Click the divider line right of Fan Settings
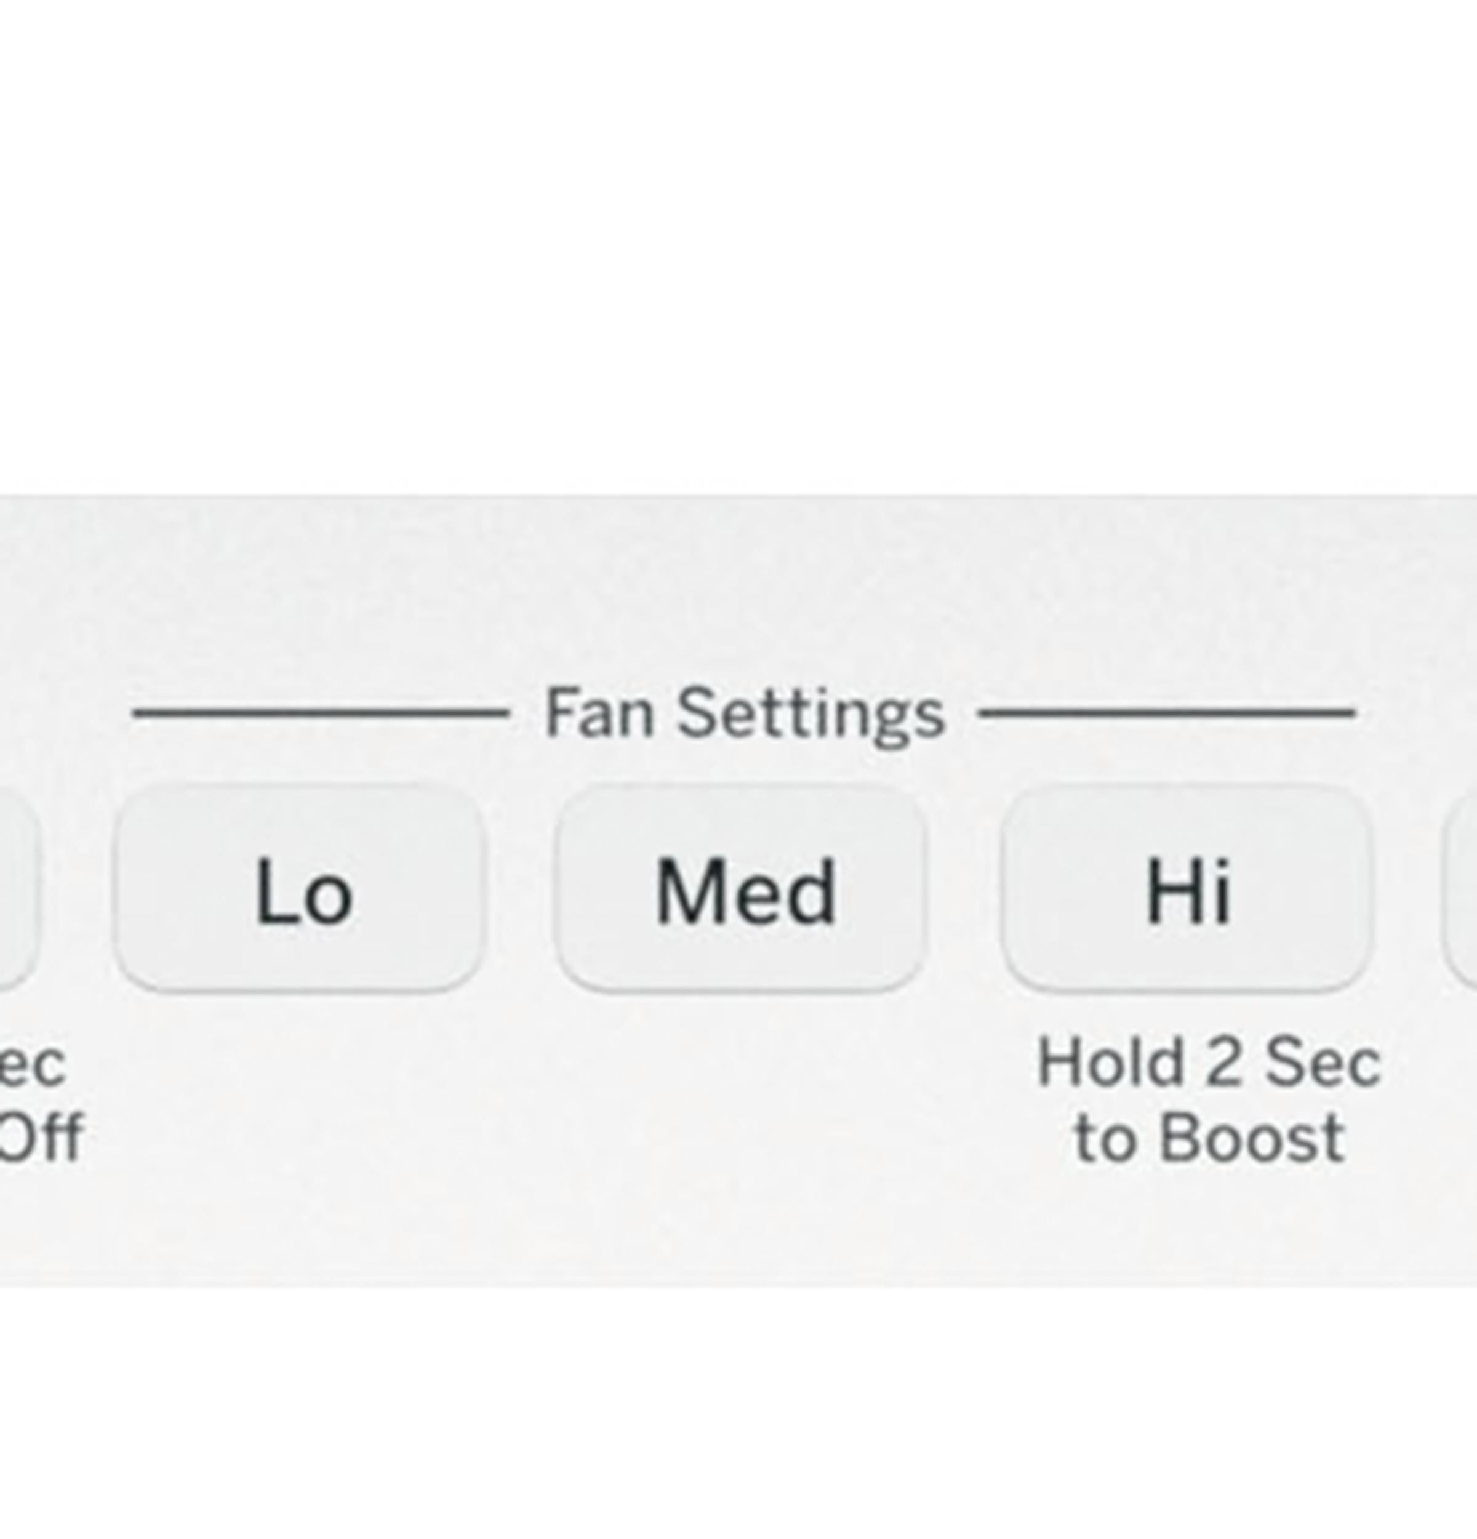 [x=1168, y=713]
